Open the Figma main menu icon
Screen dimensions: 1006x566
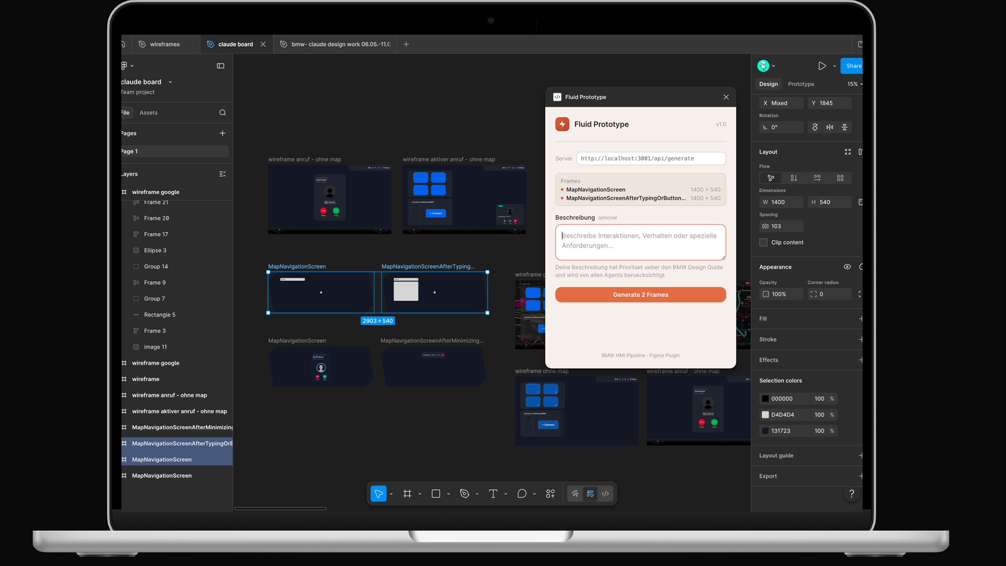coord(124,66)
